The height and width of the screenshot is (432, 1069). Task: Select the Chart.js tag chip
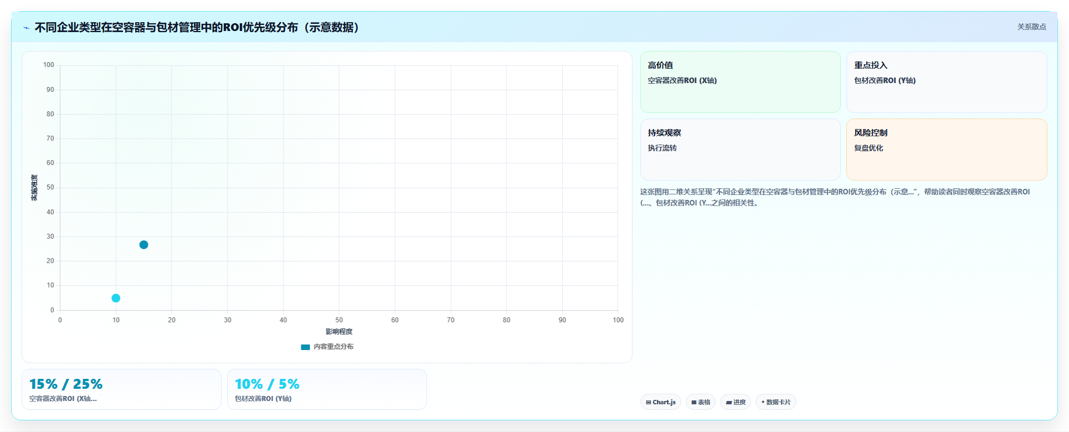pyautogui.click(x=661, y=402)
